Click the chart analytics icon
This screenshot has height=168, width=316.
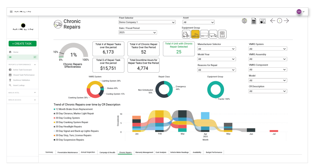[x=263, y=21]
